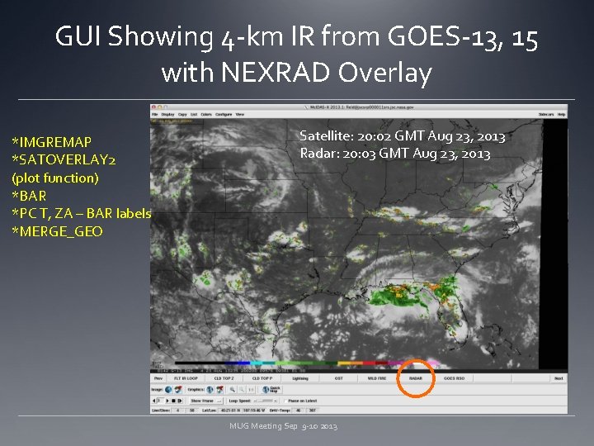Click the Quick Map button
Screen dimensions: 594x446
[271, 390]
